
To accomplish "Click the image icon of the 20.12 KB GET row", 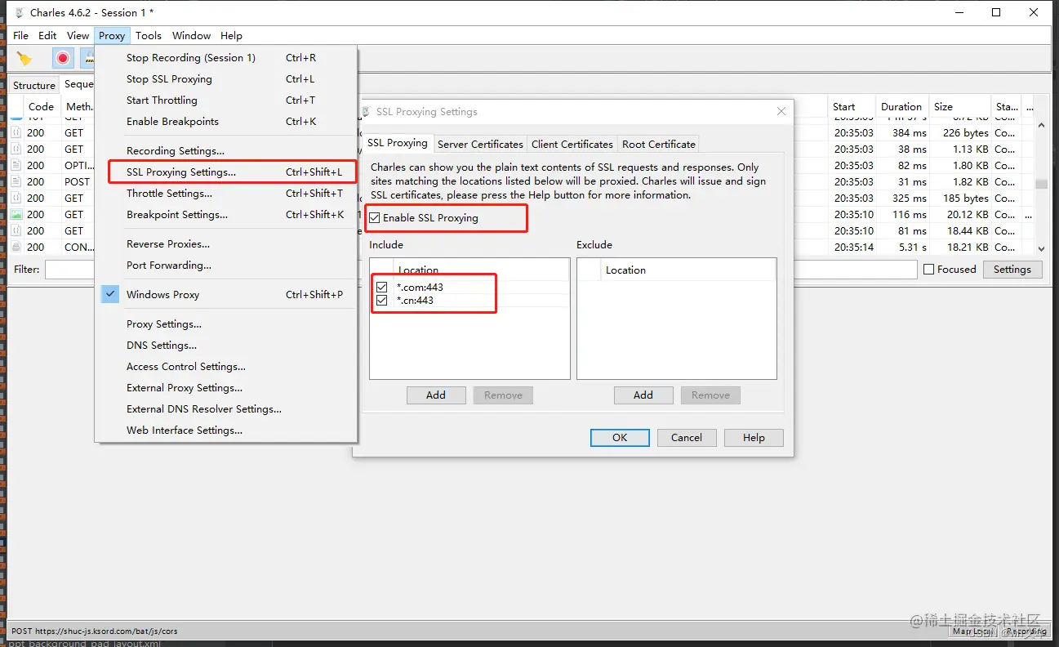I will coord(16,214).
